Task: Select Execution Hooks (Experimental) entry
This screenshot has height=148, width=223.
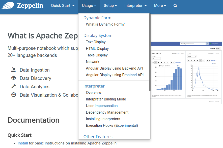Action: (112, 125)
